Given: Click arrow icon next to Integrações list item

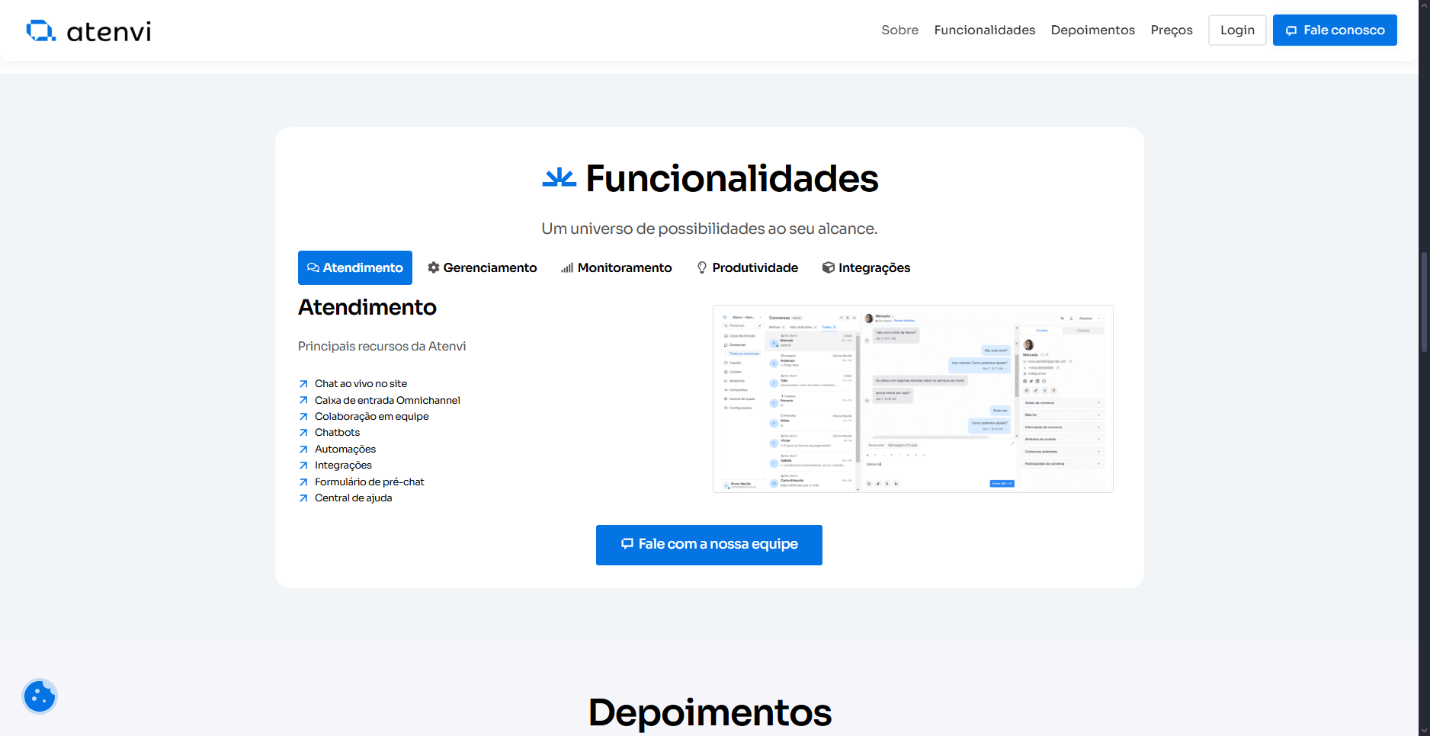Looking at the screenshot, I should pos(303,466).
